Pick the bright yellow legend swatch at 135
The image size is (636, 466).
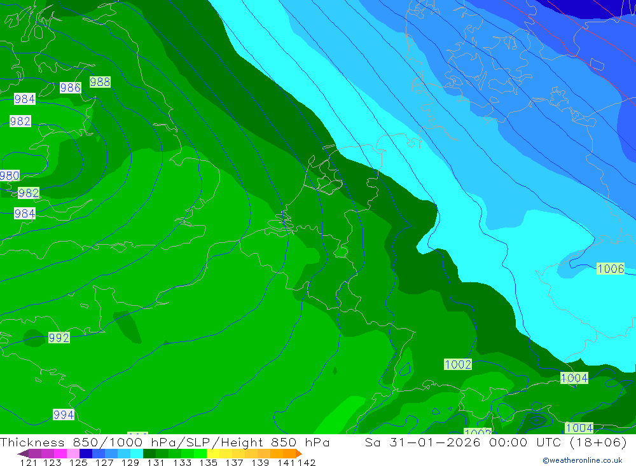[213, 453]
